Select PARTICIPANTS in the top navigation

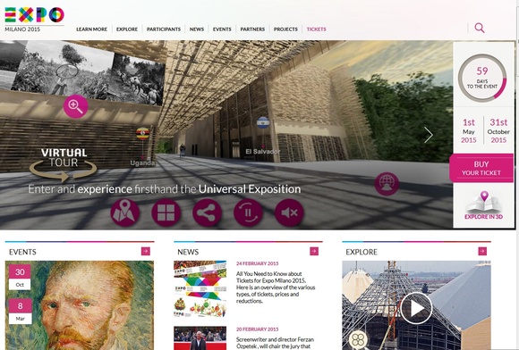(164, 29)
